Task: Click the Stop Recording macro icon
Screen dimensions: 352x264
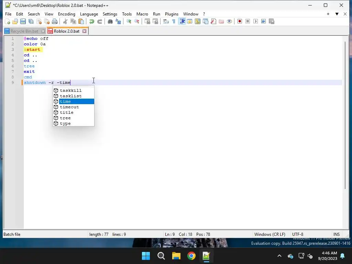Action: click(x=247, y=21)
